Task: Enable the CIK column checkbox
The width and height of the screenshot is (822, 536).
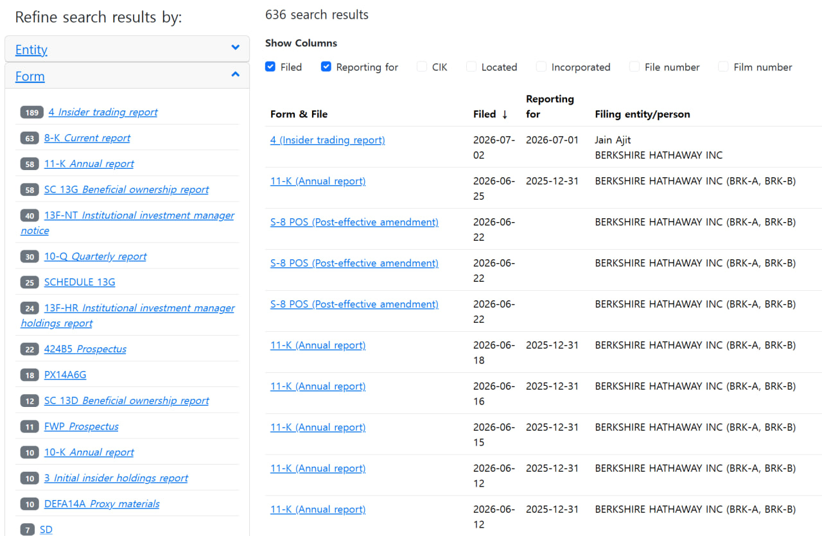Action: point(422,67)
